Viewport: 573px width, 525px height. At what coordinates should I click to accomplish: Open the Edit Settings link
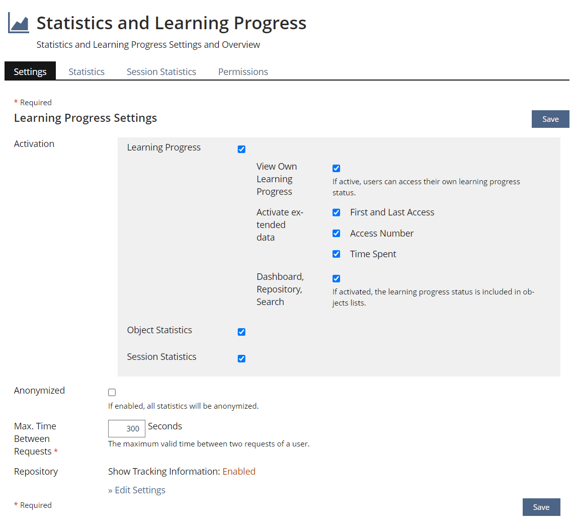pyautogui.click(x=137, y=490)
